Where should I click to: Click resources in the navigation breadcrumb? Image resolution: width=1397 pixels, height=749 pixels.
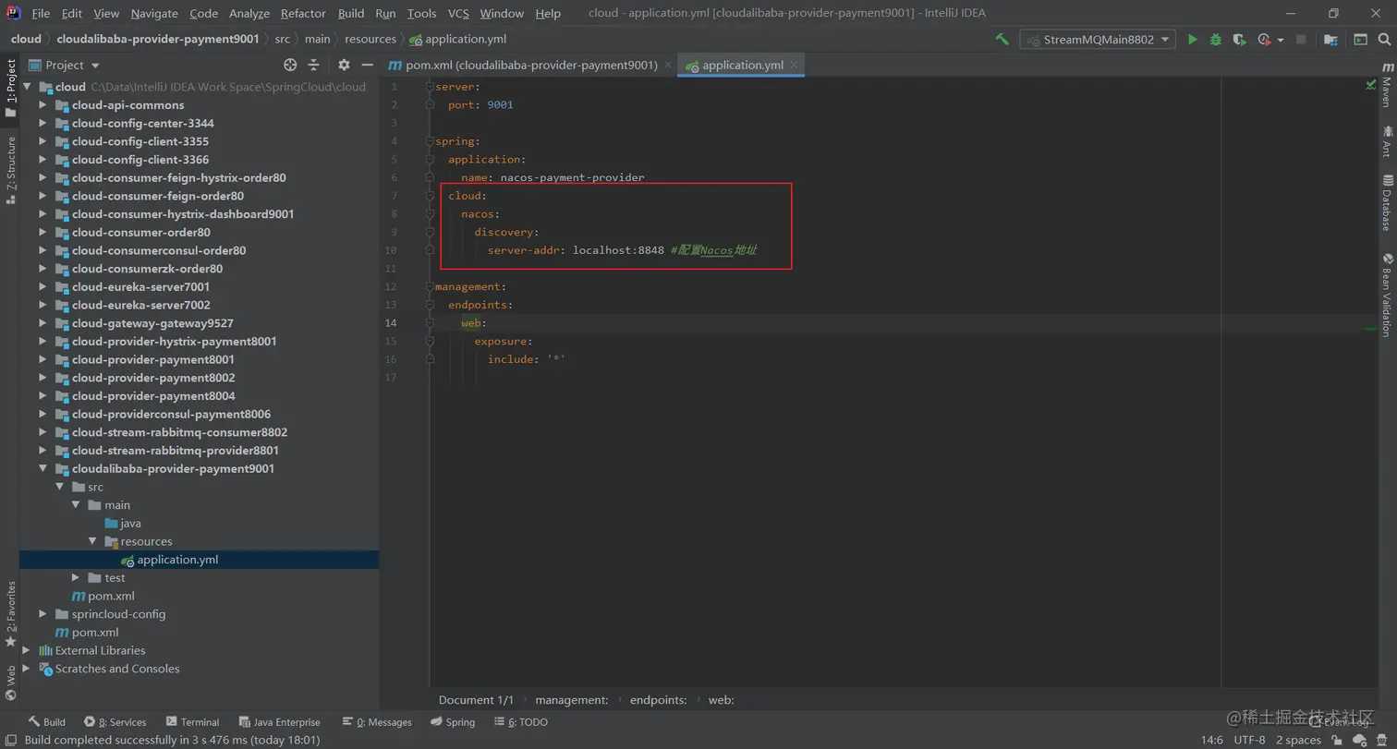coord(370,40)
